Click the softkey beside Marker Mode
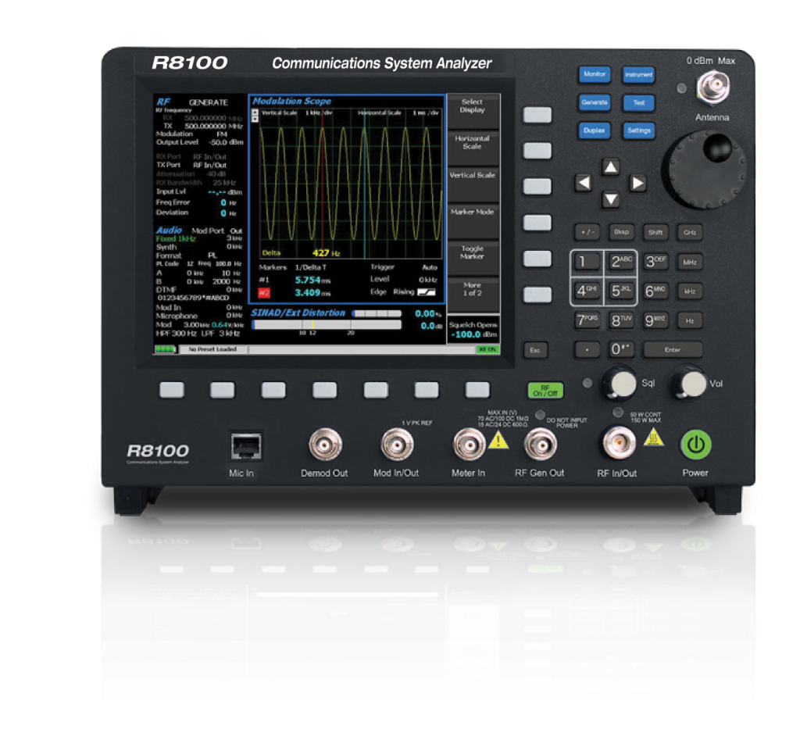The image size is (800, 747). 537,223
